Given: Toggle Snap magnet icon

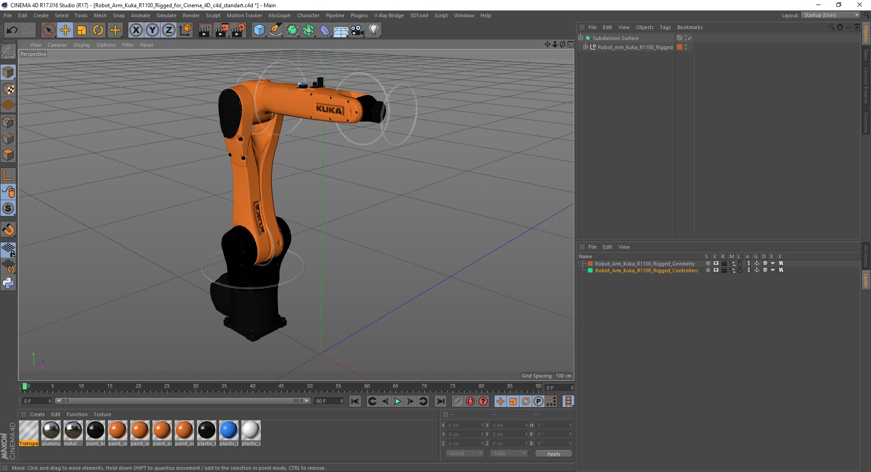Looking at the screenshot, I should click(x=8, y=230).
